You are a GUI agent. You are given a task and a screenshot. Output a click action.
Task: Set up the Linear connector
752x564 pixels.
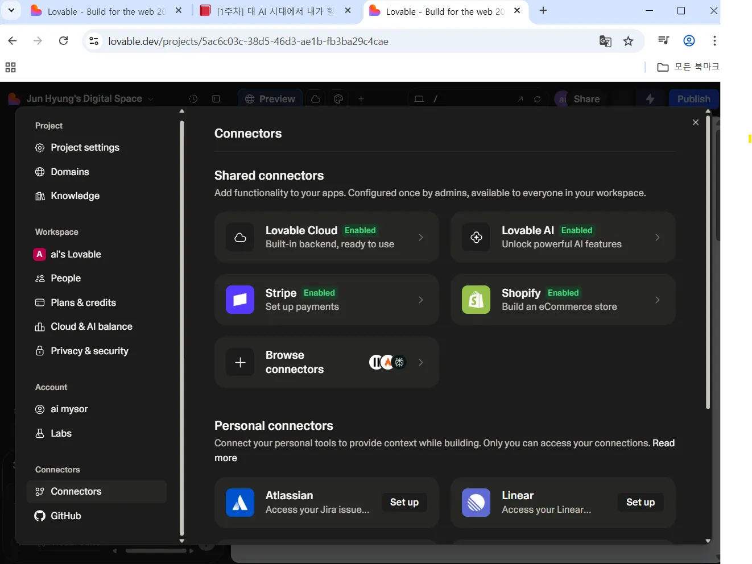click(x=641, y=502)
